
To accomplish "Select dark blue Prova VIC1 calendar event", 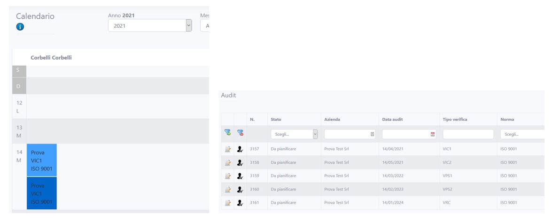I will (x=42, y=193).
